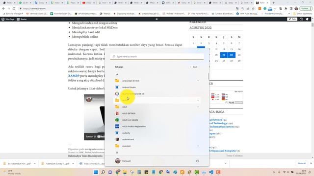Screen dimensions: 314x176
Task: Show hidden system tray icons
Action: pyautogui.click(x=274, y=172)
